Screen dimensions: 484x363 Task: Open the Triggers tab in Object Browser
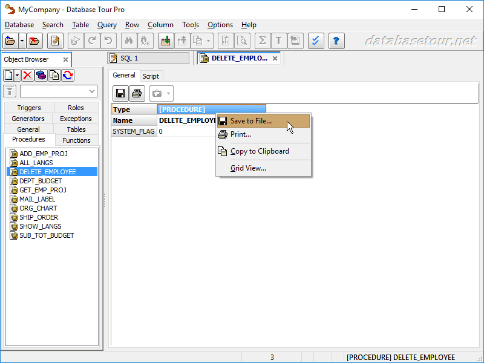click(29, 108)
